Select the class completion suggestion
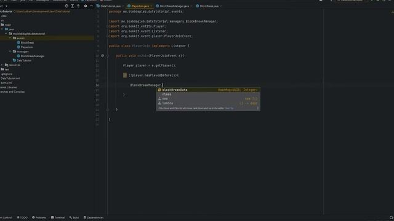 click(x=208, y=94)
